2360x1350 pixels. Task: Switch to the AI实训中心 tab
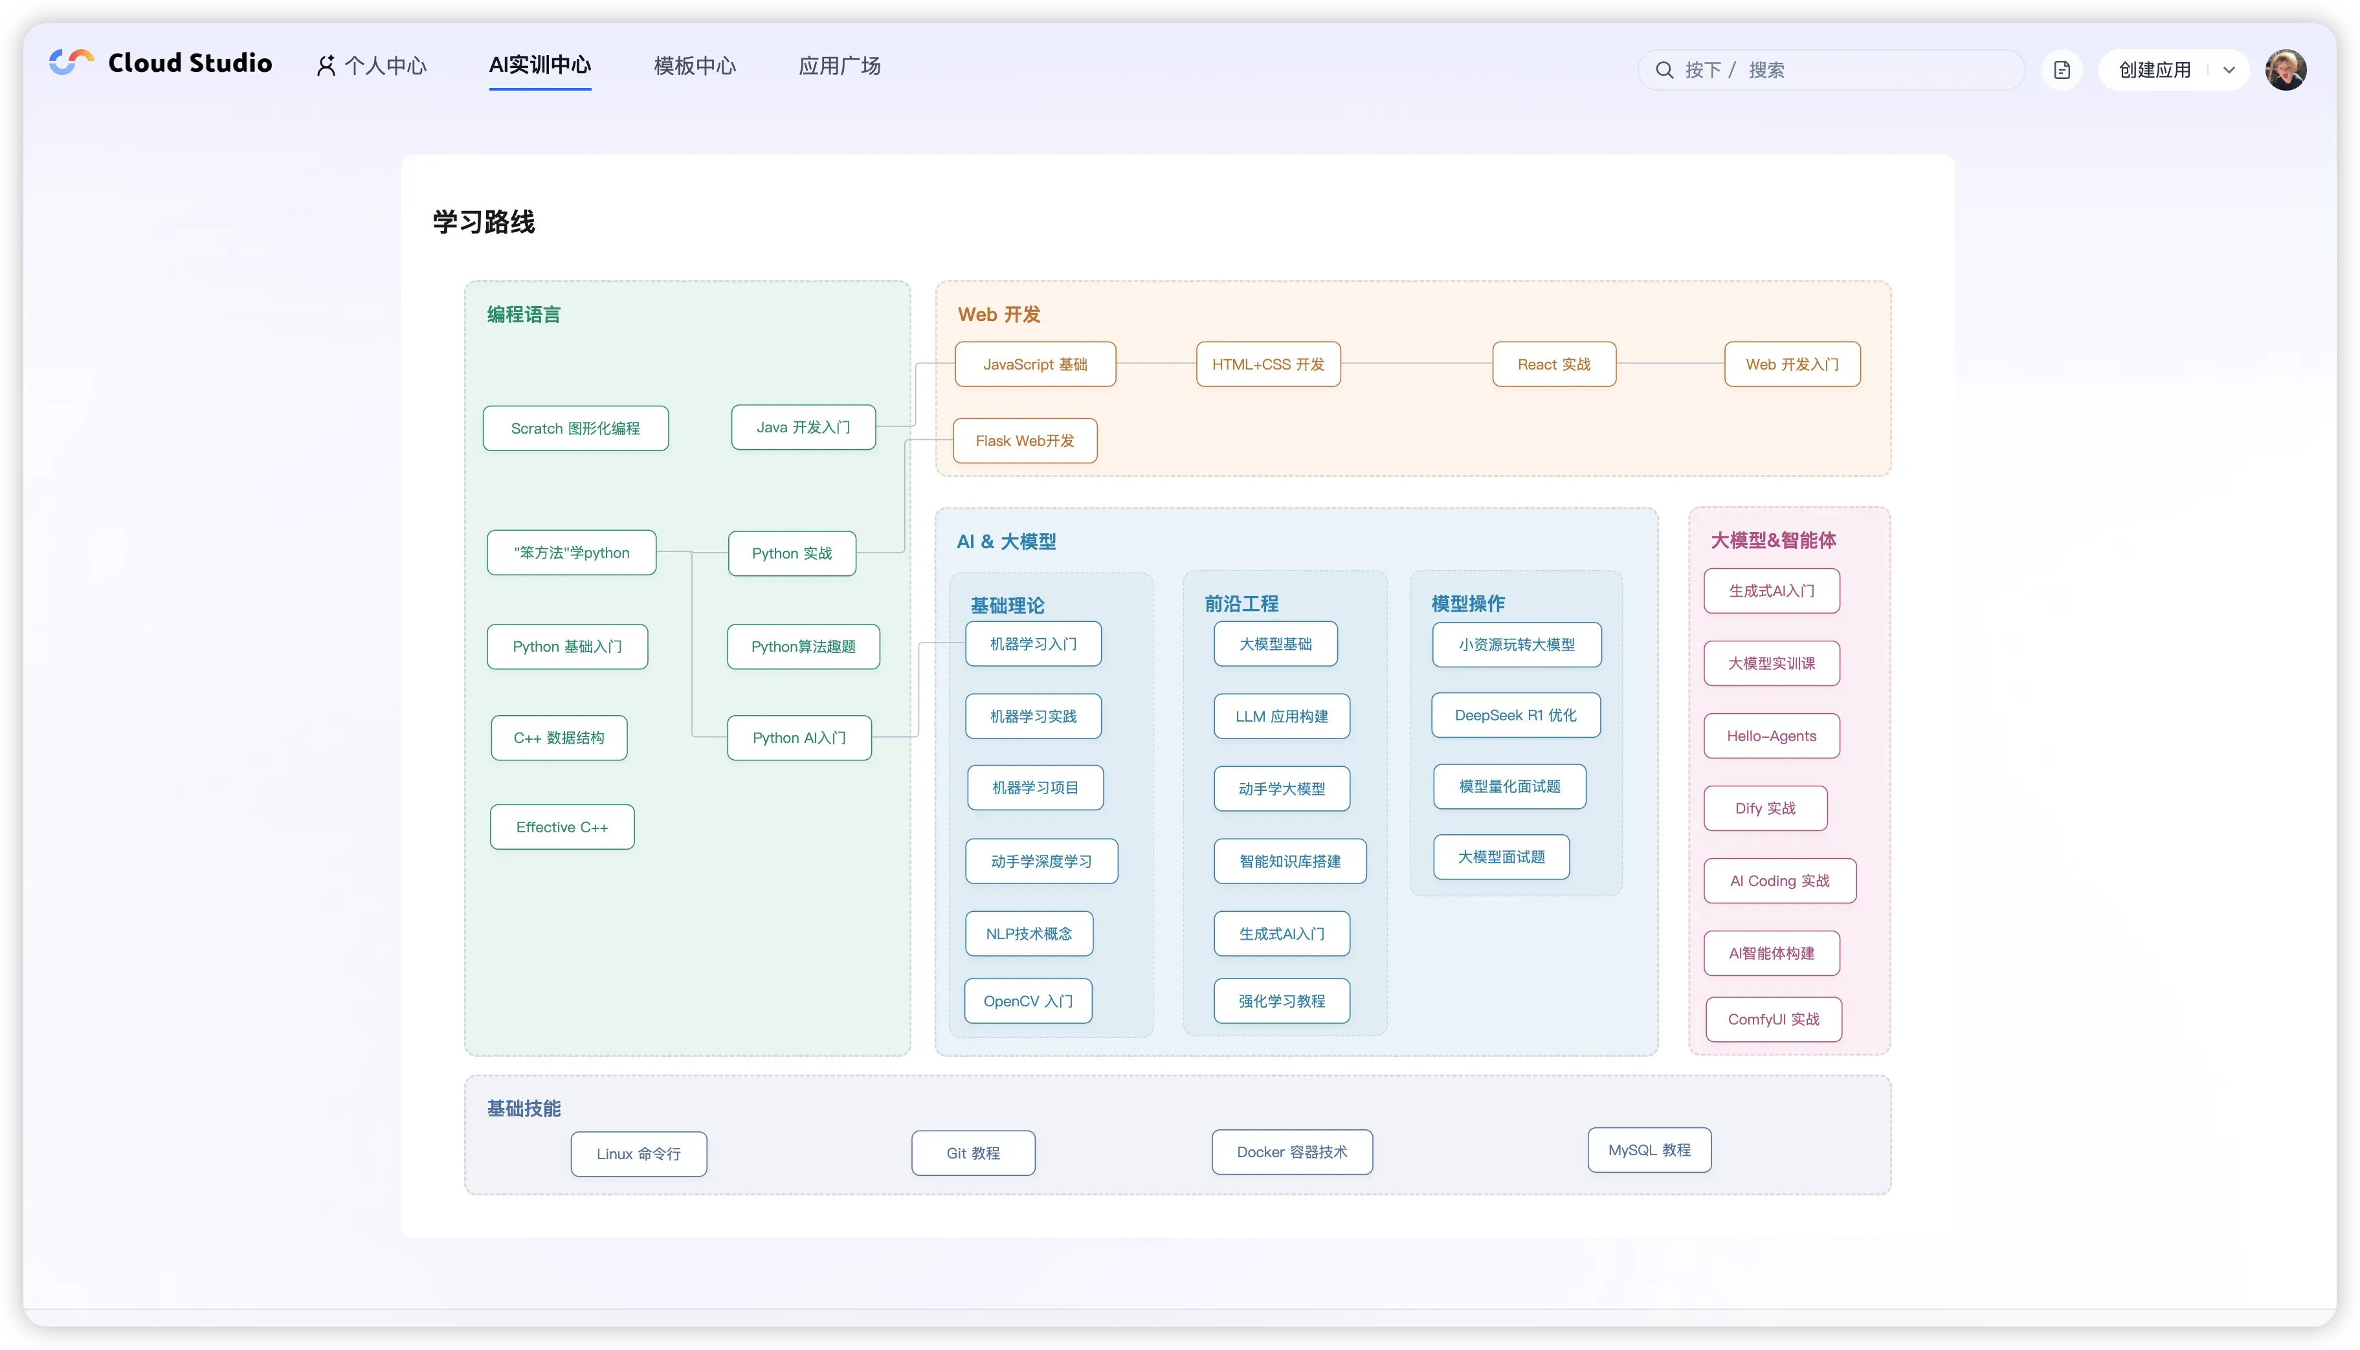pos(540,65)
